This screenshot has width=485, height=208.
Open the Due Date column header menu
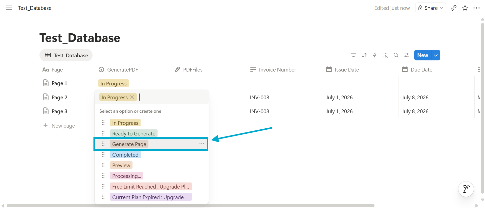pyautogui.click(x=436, y=70)
